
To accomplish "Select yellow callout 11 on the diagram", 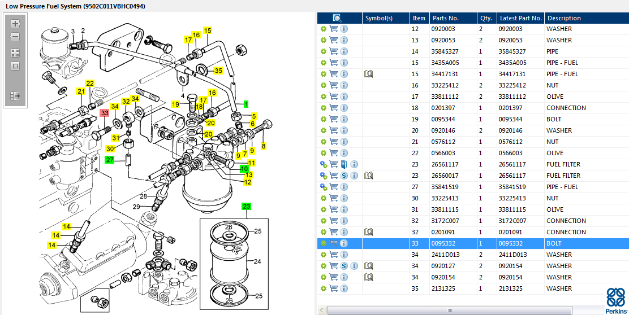I will pos(252,163).
